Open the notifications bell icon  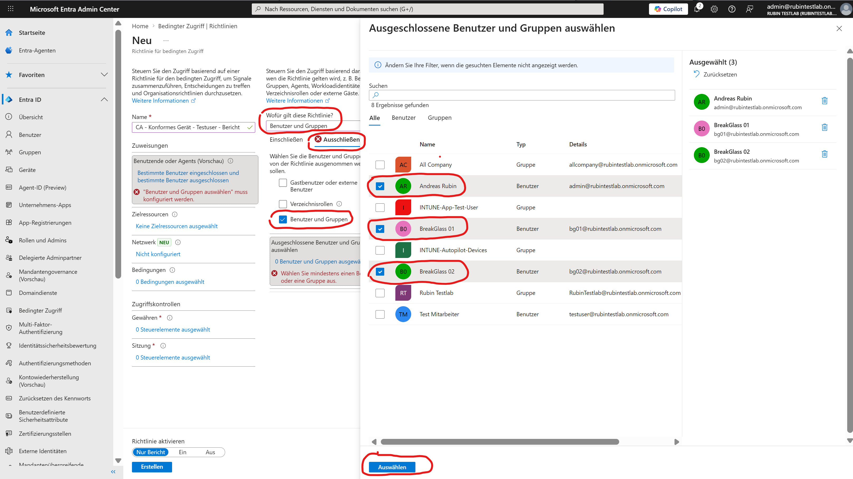[x=697, y=9]
